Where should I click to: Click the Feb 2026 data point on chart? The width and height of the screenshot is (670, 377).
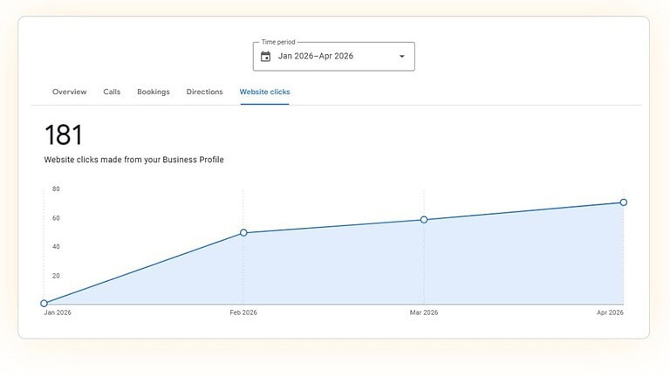coord(243,233)
